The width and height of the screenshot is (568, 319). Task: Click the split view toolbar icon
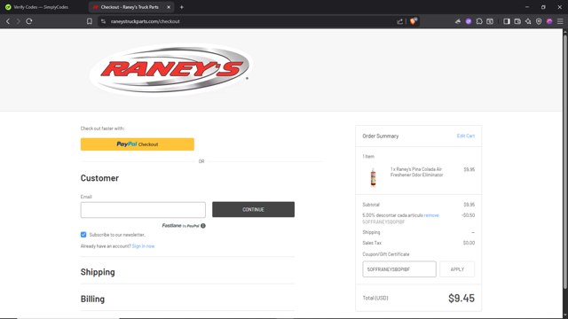[x=490, y=21]
